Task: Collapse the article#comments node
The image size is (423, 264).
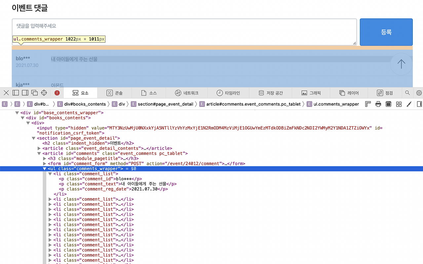Action: pos(39,153)
